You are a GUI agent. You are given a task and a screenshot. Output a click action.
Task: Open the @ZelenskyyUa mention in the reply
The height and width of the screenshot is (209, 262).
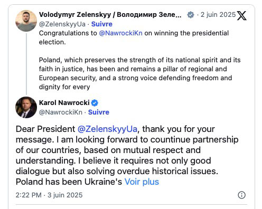tap(107, 129)
